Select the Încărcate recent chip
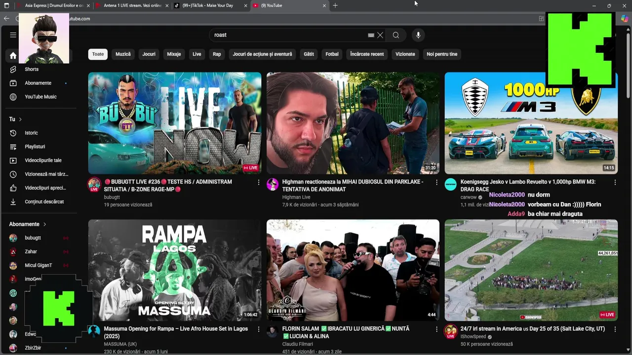This screenshot has height=355, width=632. 367,54
